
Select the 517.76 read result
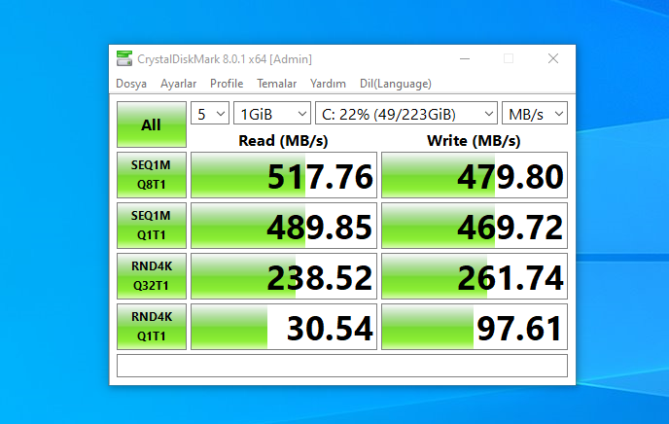point(284,175)
